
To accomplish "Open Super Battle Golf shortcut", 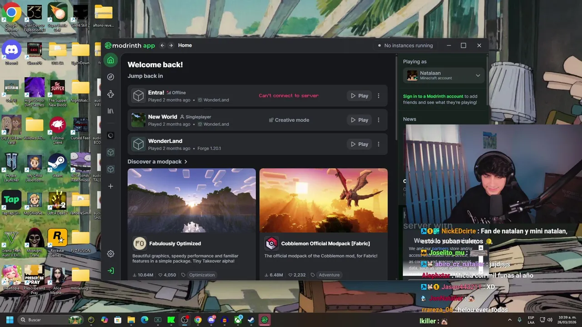I will point(57,16).
